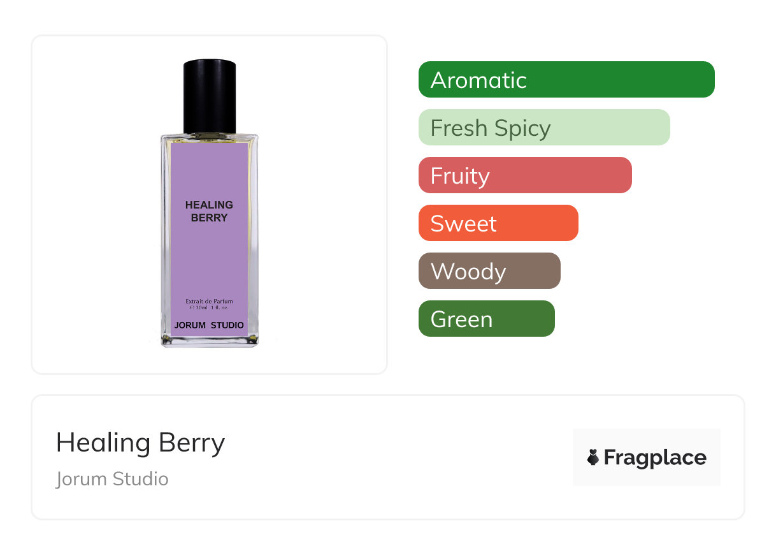Click the Healing Berry title text
Viewport: 776px width, 551px height.
coord(140,442)
